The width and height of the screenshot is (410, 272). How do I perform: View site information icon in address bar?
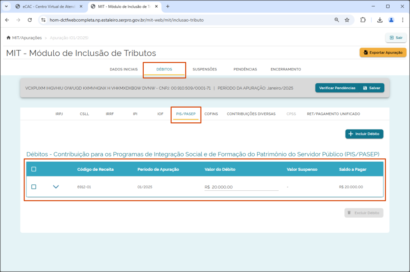click(43, 20)
